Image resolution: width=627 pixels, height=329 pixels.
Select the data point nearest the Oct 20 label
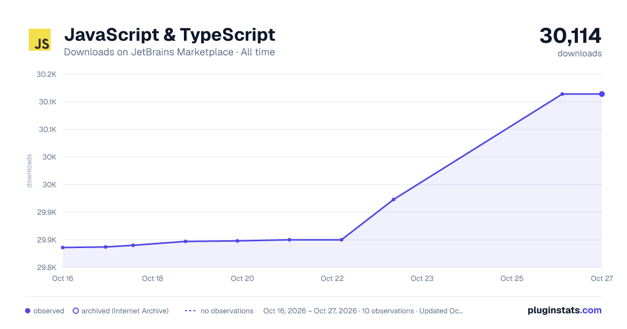point(237,241)
